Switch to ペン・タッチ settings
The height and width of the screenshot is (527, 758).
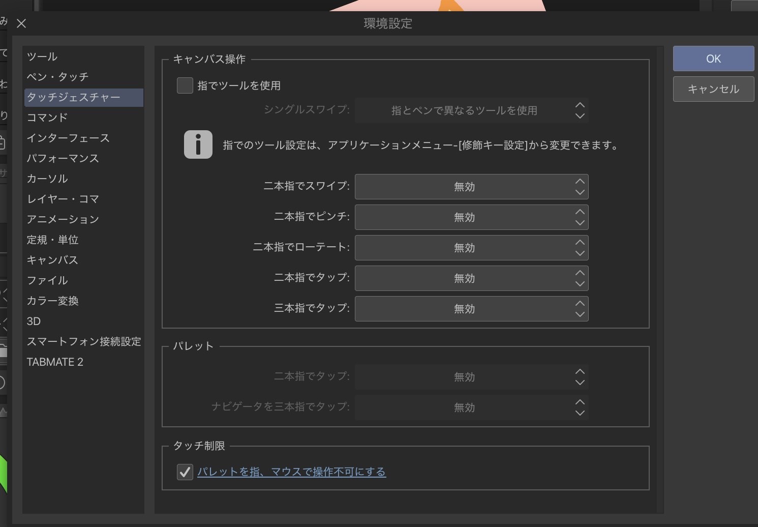(x=57, y=77)
